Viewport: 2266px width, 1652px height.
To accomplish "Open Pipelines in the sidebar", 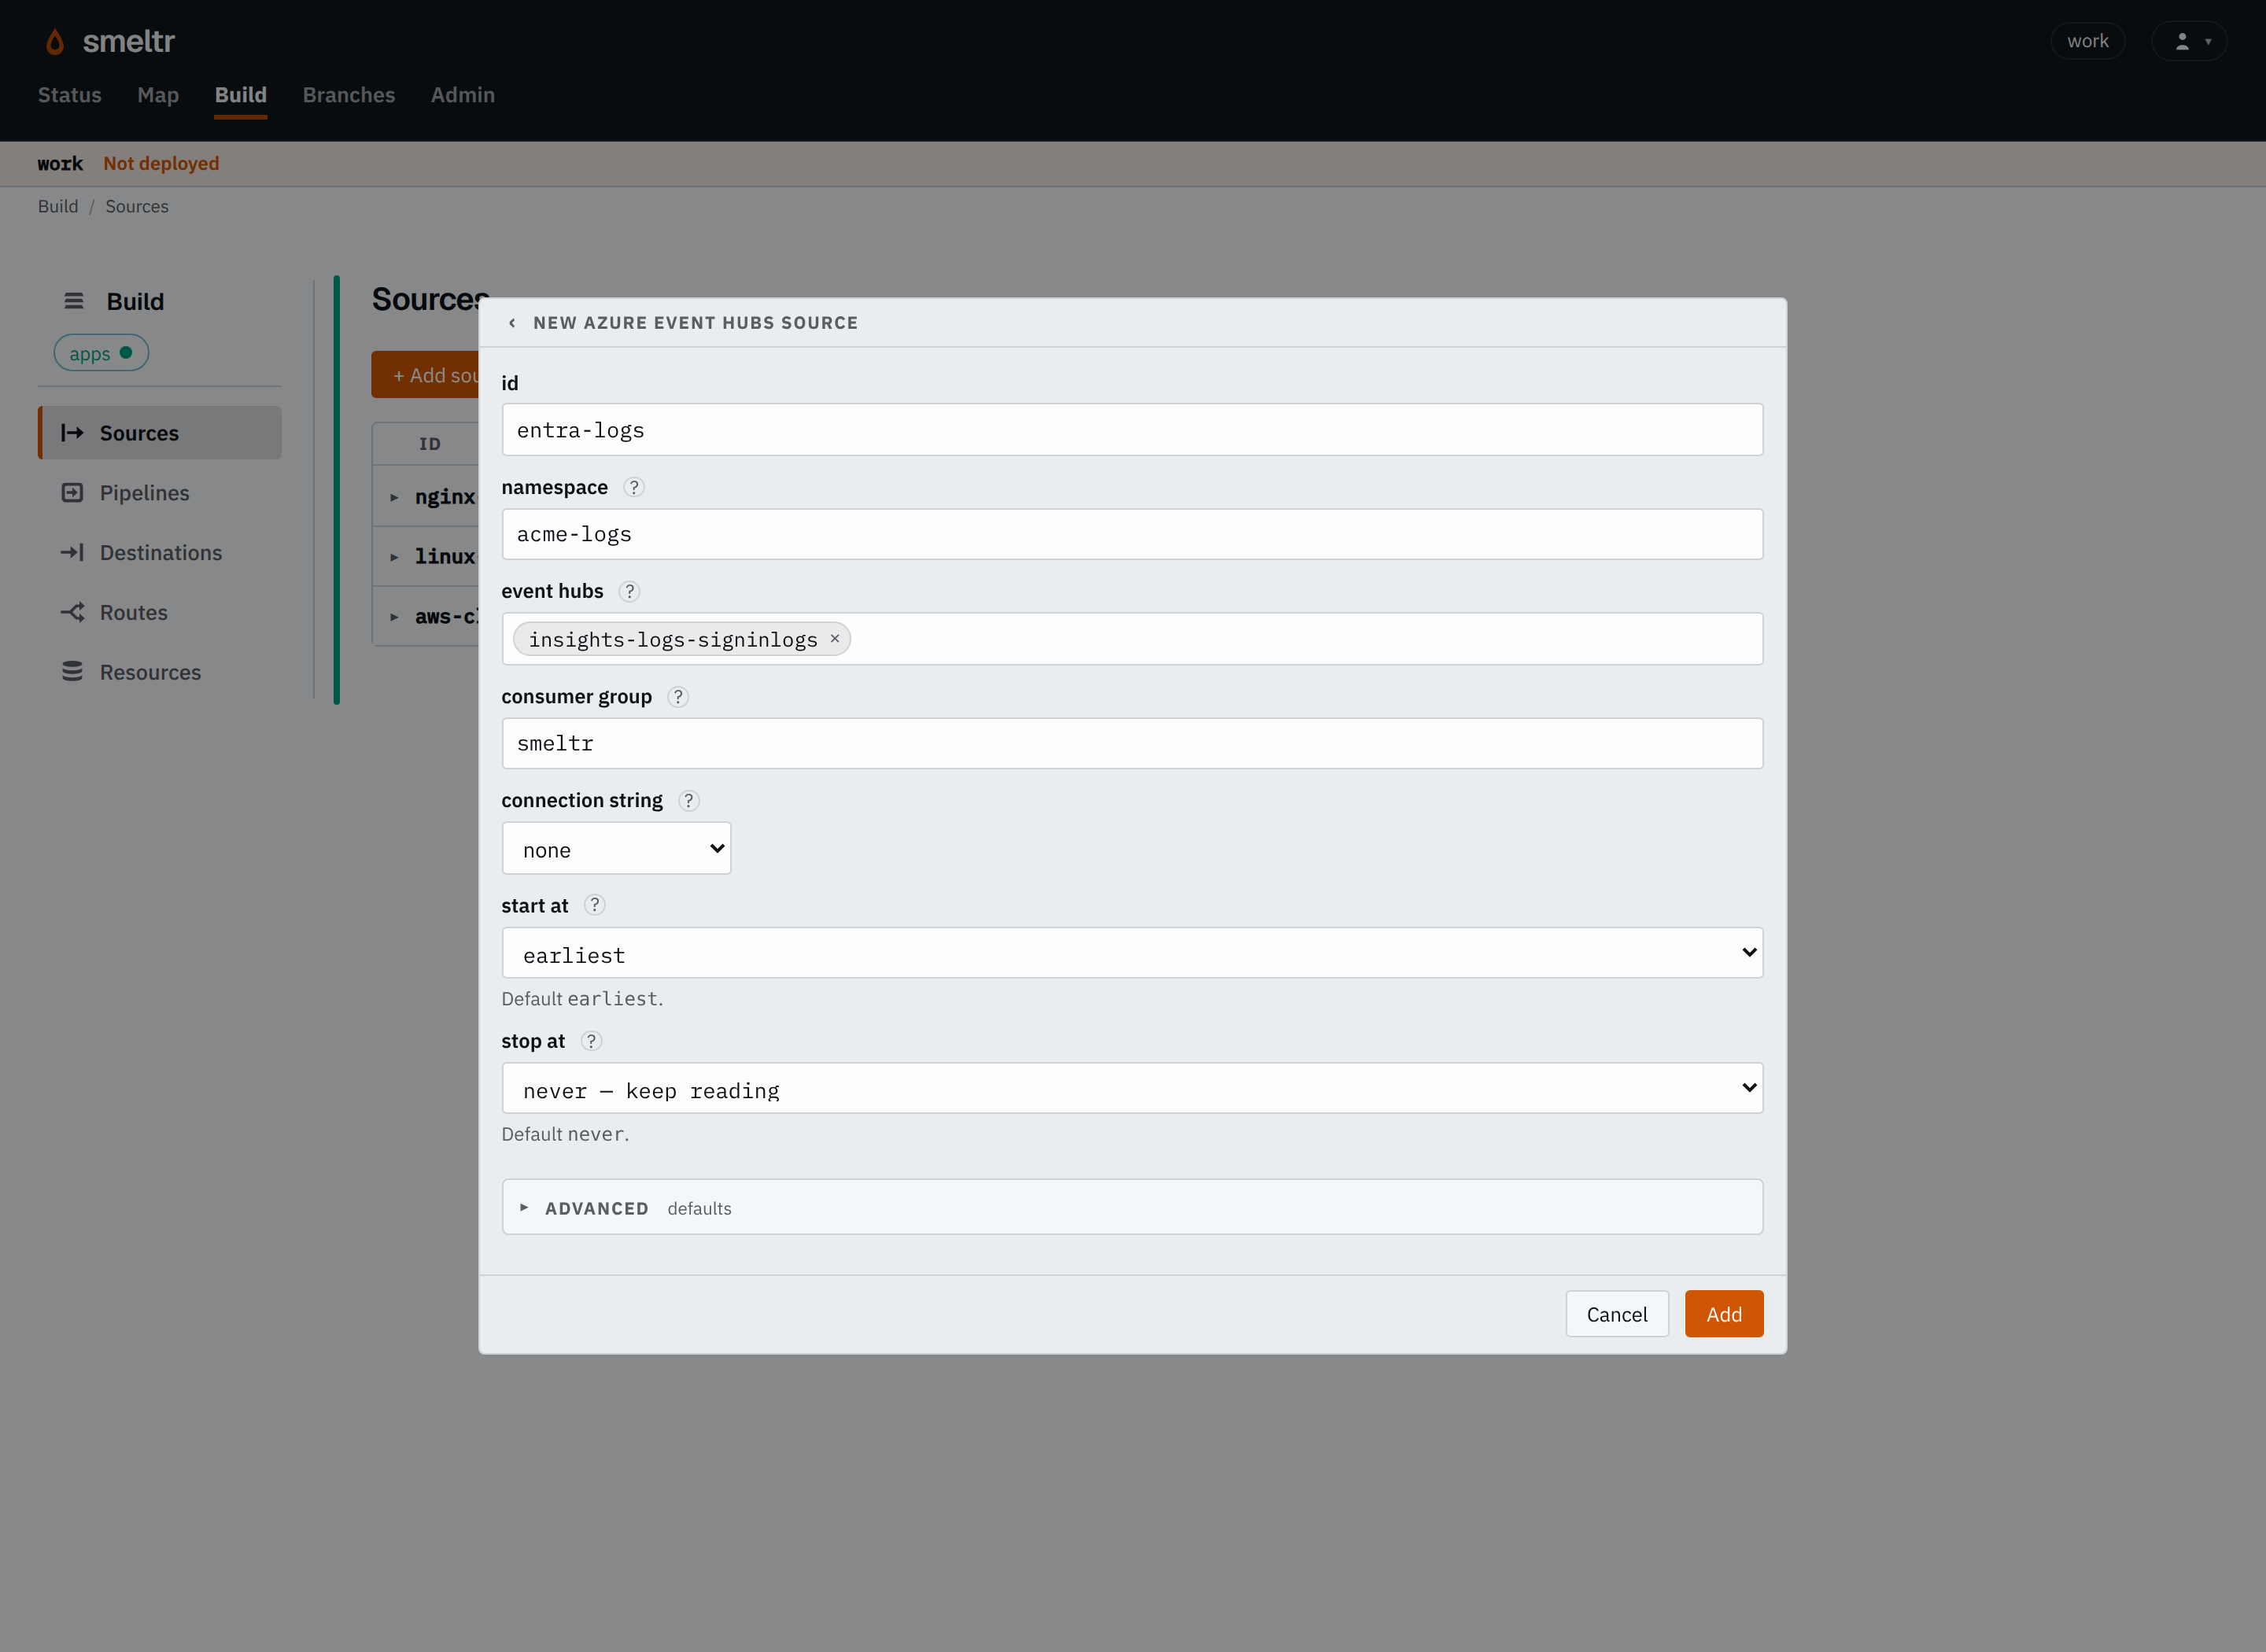I will pos(160,493).
